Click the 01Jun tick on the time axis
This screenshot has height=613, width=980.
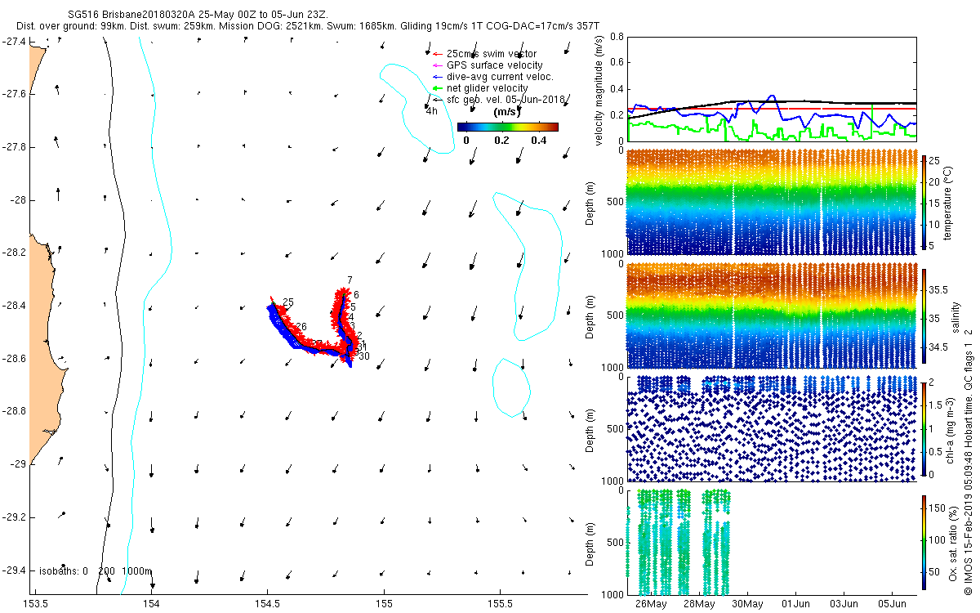click(x=795, y=605)
